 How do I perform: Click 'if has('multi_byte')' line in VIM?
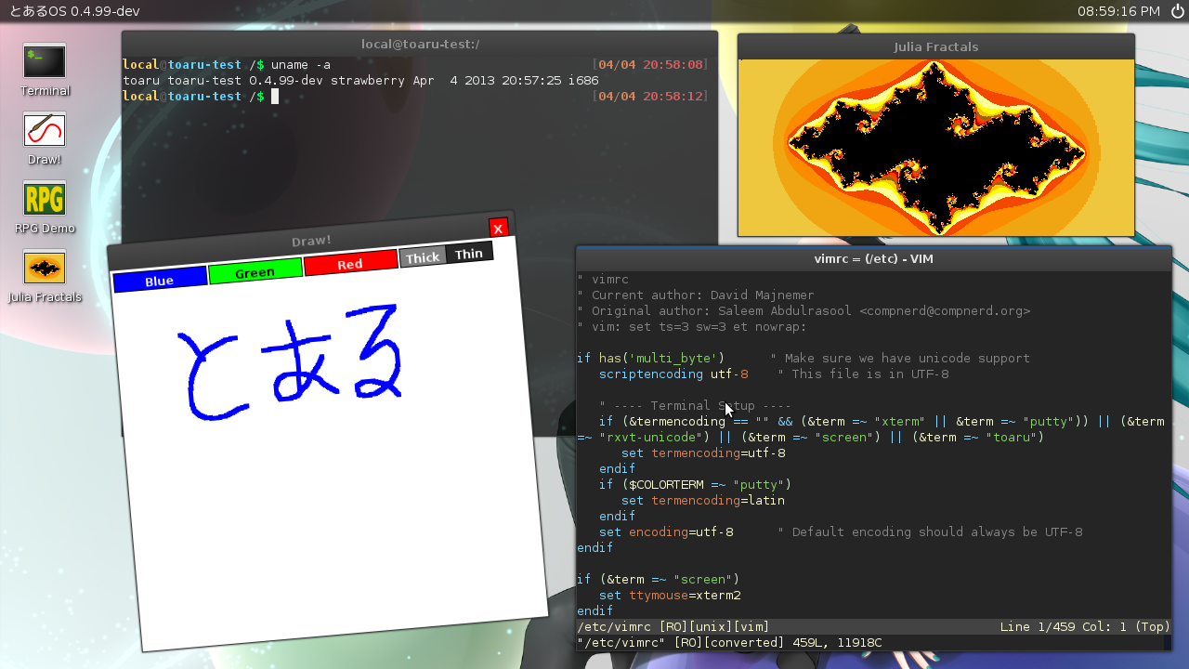pyautogui.click(x=650, y=359)
